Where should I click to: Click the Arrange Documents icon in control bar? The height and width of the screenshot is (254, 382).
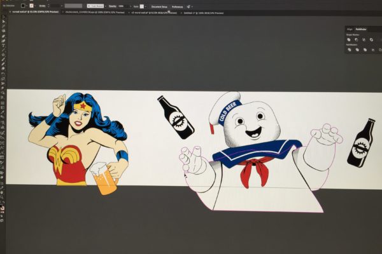tap(188, 6)
